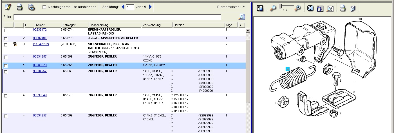Open part number link 90092491

[x=40, y=38]
